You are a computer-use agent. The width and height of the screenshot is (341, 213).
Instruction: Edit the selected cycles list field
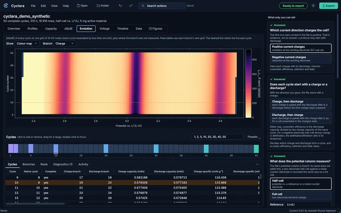click(217, 137)
